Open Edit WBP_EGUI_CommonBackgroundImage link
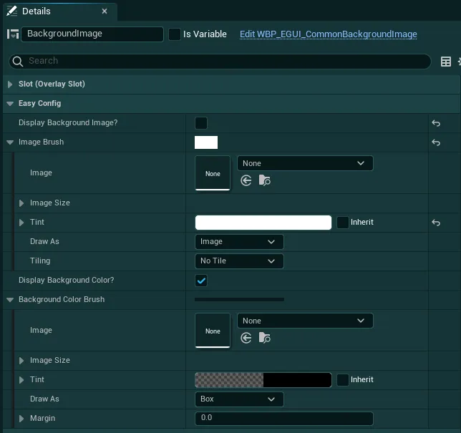This screenshot has height=433, width=461. [328, 34]
